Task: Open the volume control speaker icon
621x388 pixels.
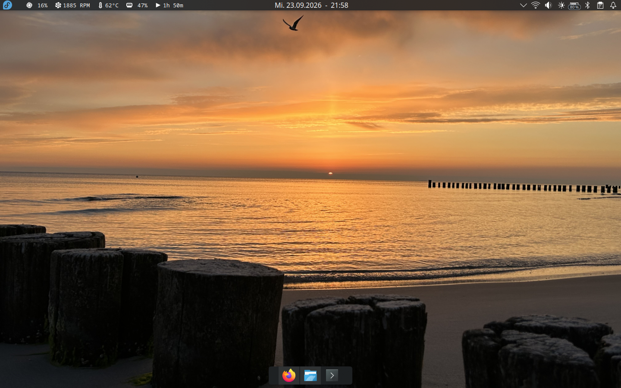Action: point(548,5)
